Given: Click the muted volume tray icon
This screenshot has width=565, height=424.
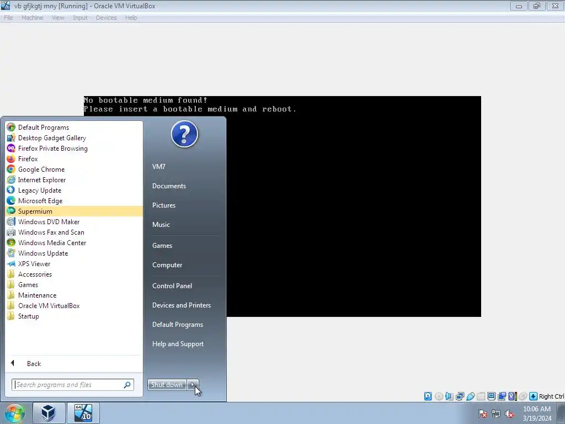Looking at the screenshot, I should [x=509, y=414].
